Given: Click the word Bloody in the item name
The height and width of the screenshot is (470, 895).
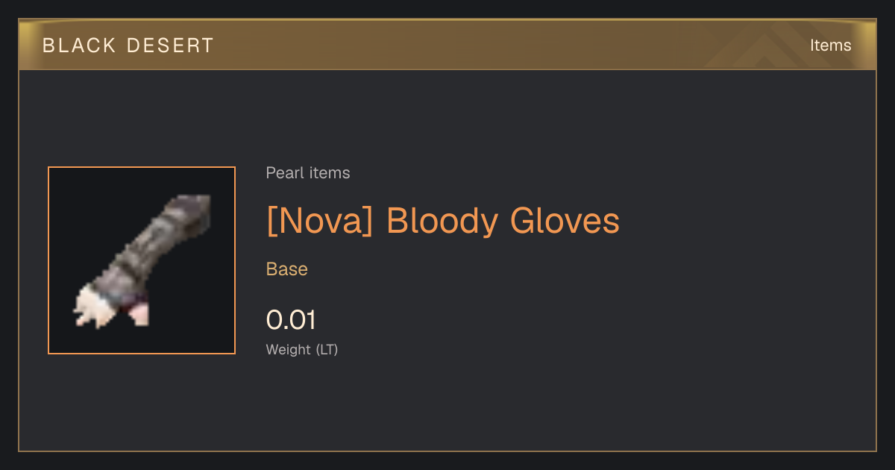Looking at the screenshot, I should tap(443, 222).
